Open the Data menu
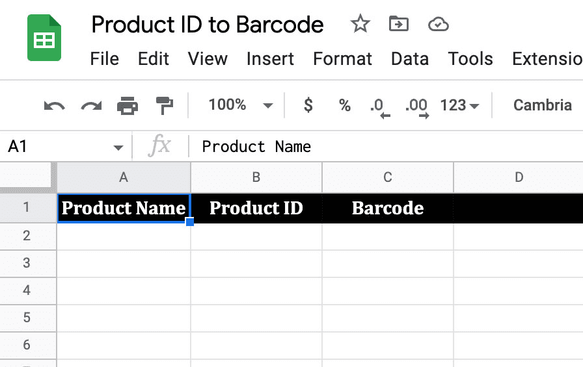 tap(409, 59)
